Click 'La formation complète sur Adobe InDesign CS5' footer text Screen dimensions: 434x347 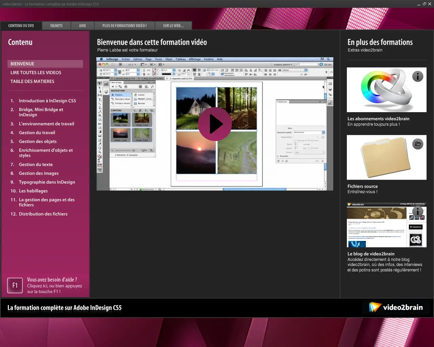point(64,308)
